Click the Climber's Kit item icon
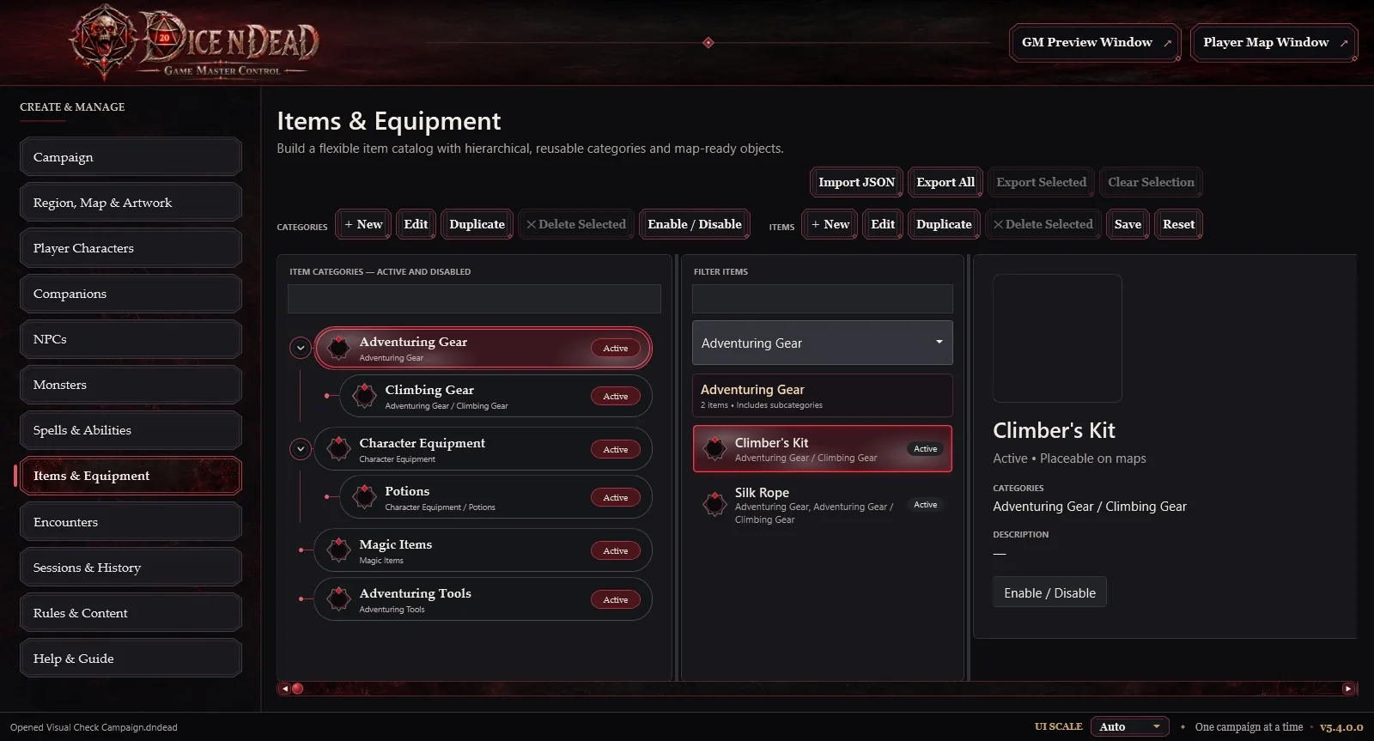 pyautogui.click(x=715, y=448)
